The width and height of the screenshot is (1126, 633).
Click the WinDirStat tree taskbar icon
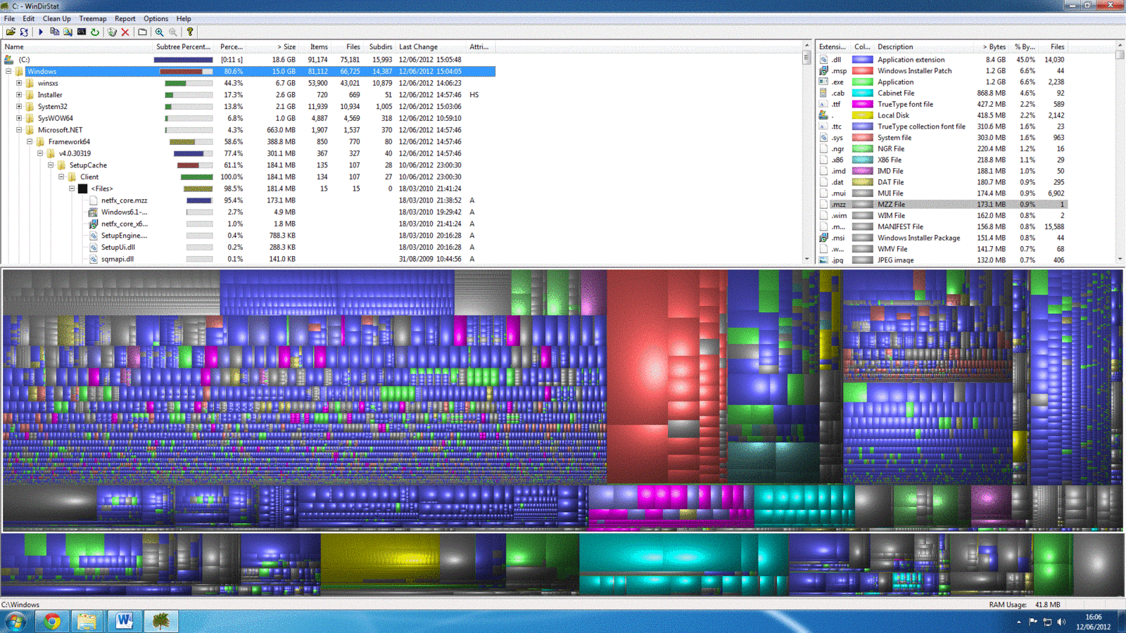tap(160, 621)
